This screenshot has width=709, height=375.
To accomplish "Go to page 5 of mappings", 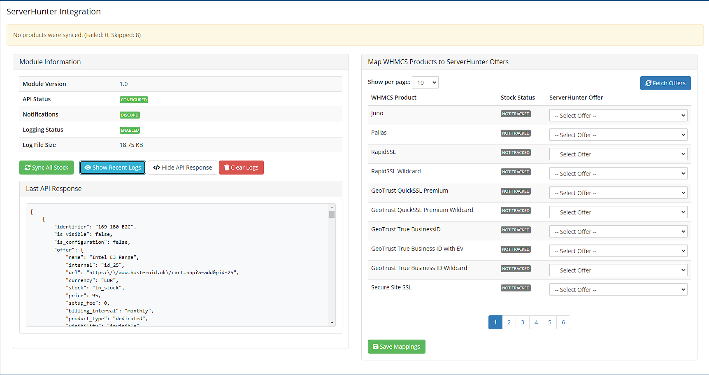I will [x=550, y=322].
